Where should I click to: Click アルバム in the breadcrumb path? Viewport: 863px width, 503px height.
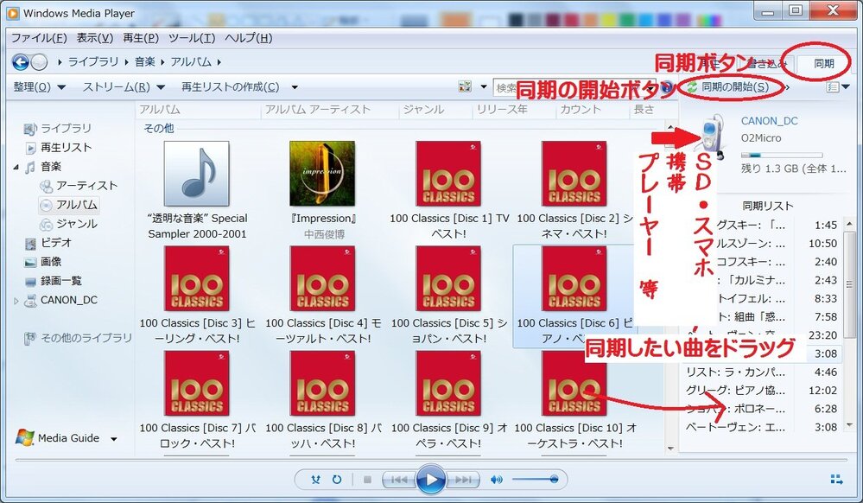pyautogui.click(x=191, y=62)
